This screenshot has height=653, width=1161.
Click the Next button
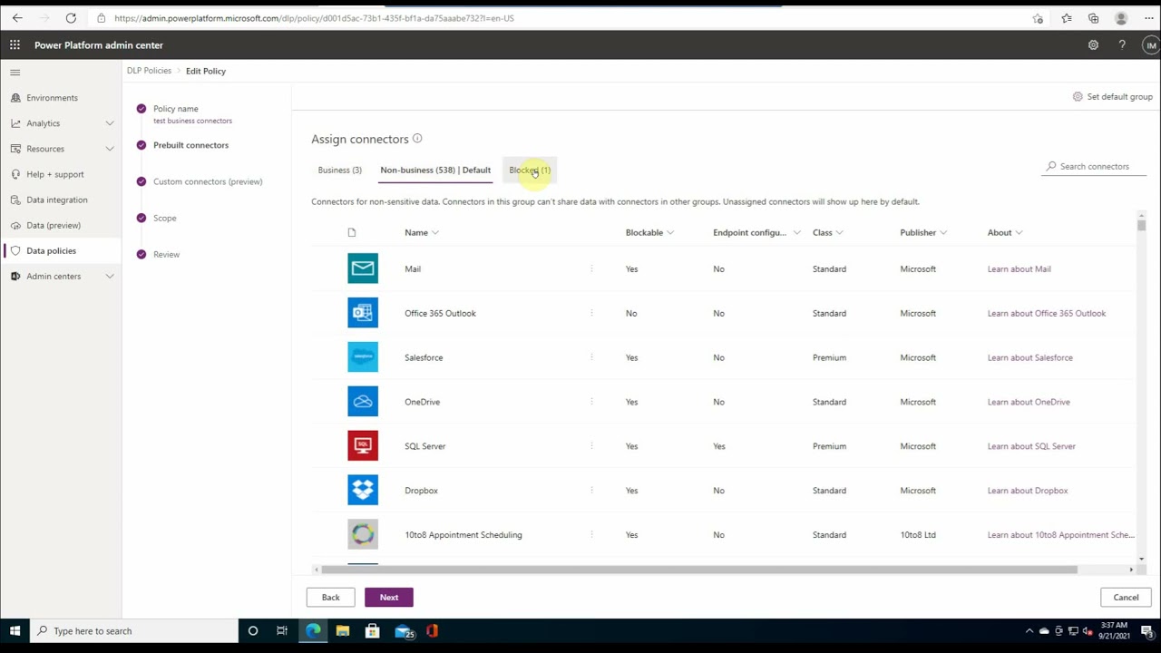[x=389, y=598]
